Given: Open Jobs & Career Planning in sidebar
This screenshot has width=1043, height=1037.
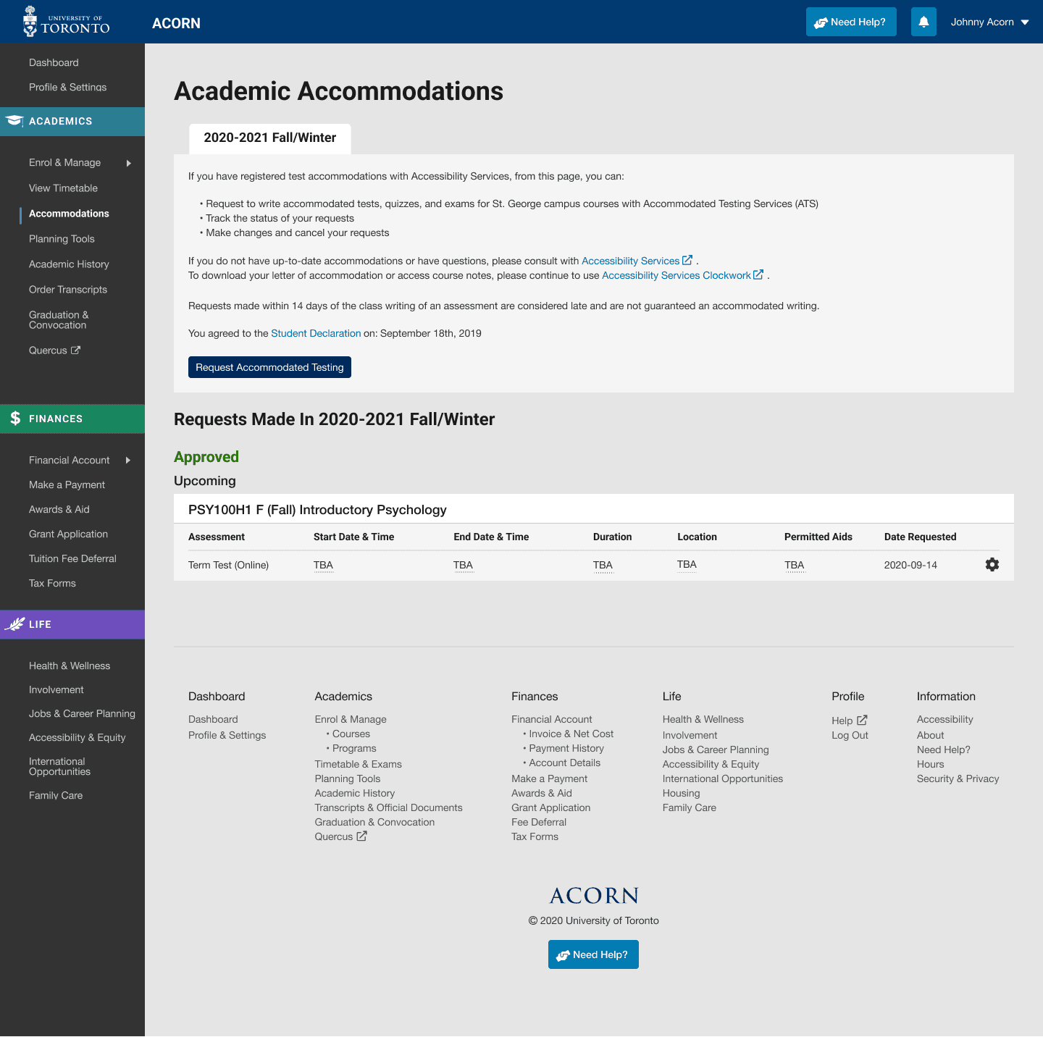Looking at the screenshot, I should point(82,714).
